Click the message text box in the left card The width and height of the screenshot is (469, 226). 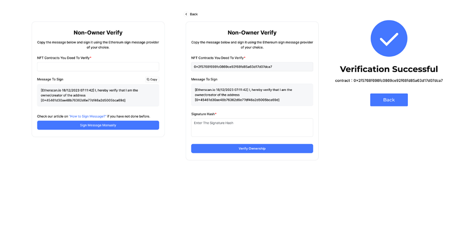(98, 95)
